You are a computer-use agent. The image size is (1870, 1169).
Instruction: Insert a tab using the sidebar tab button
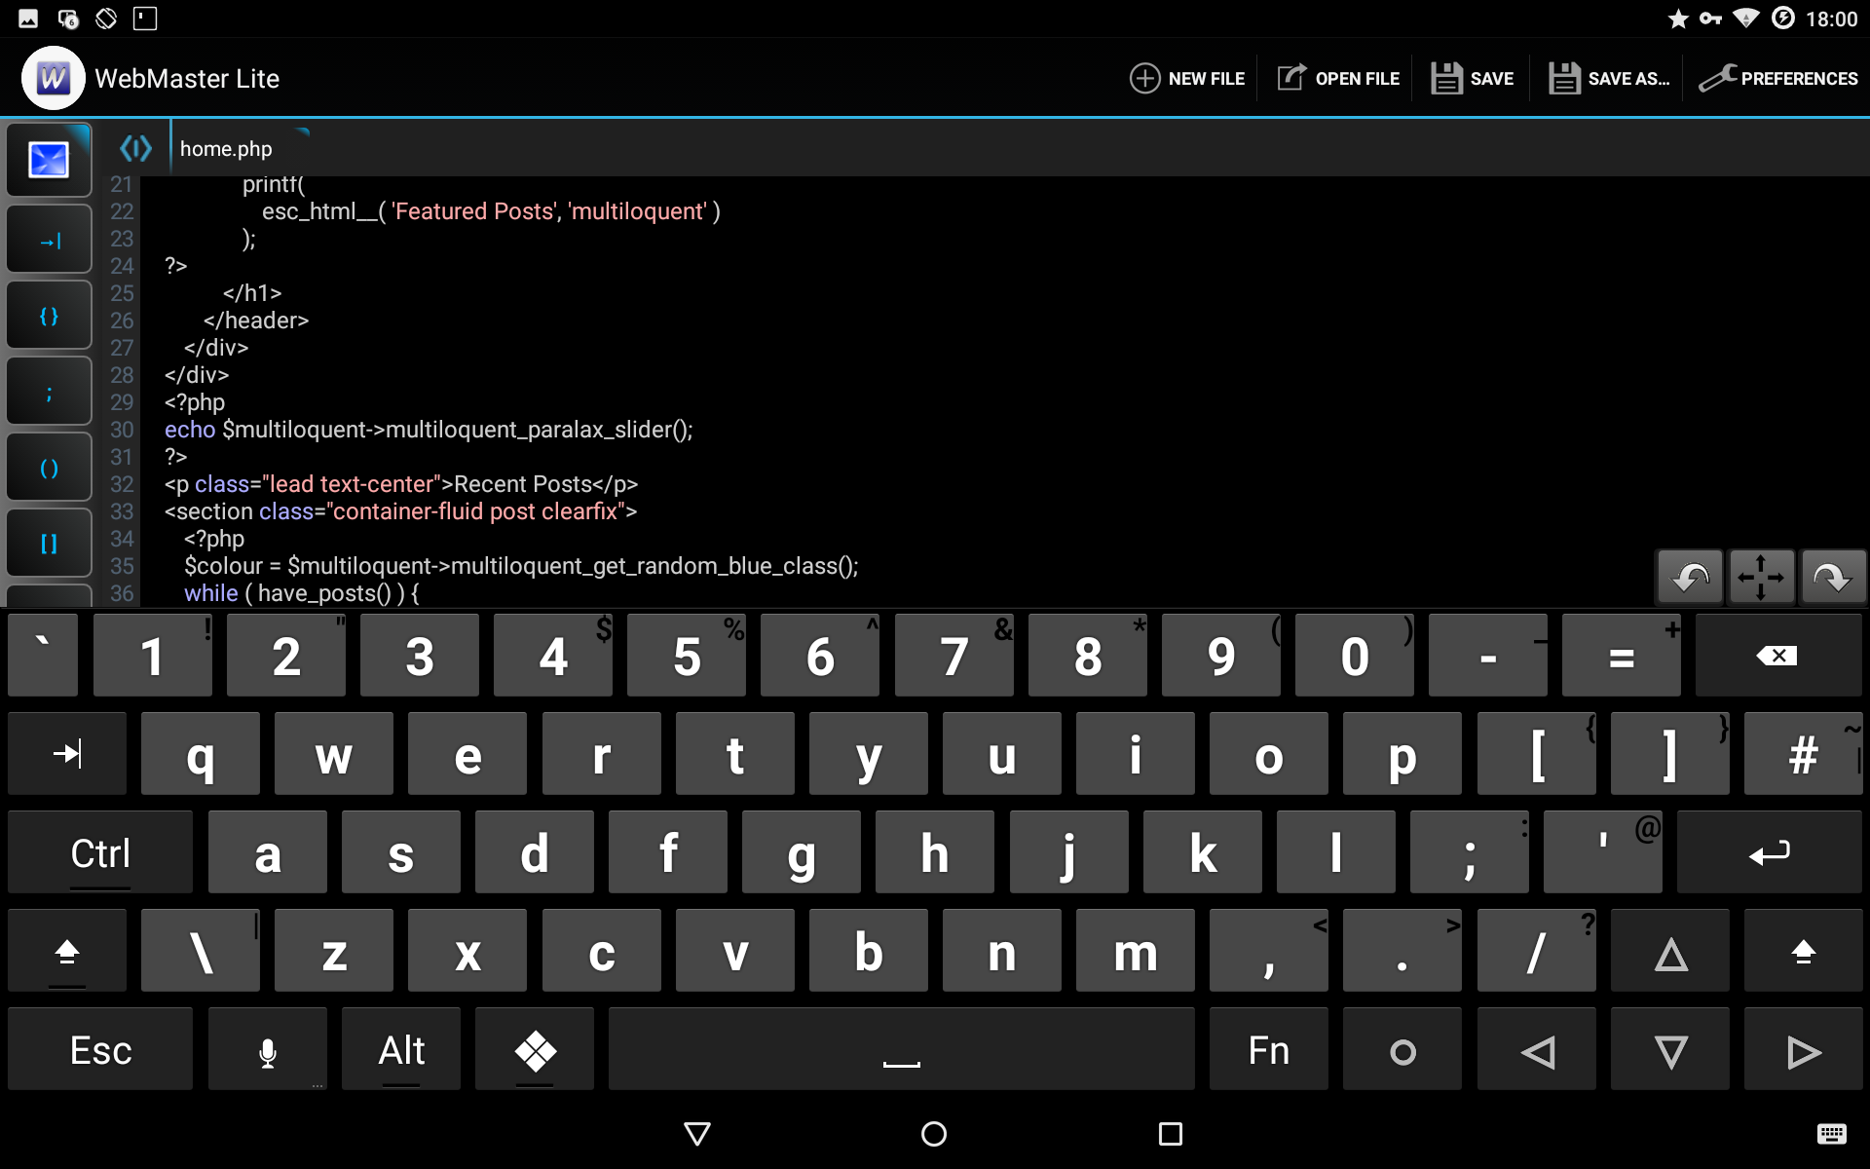tap(49, 240)
